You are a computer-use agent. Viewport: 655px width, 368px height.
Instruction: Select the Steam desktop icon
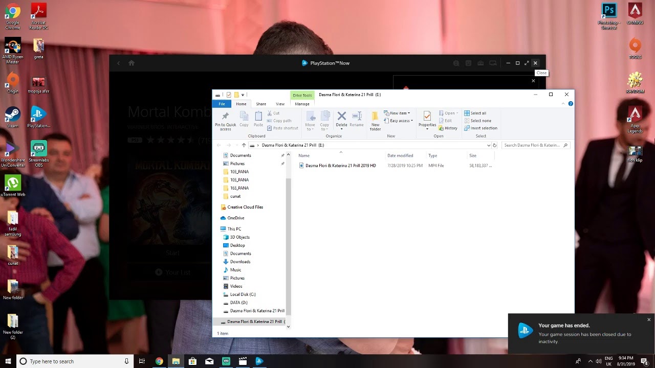point(13,117)
